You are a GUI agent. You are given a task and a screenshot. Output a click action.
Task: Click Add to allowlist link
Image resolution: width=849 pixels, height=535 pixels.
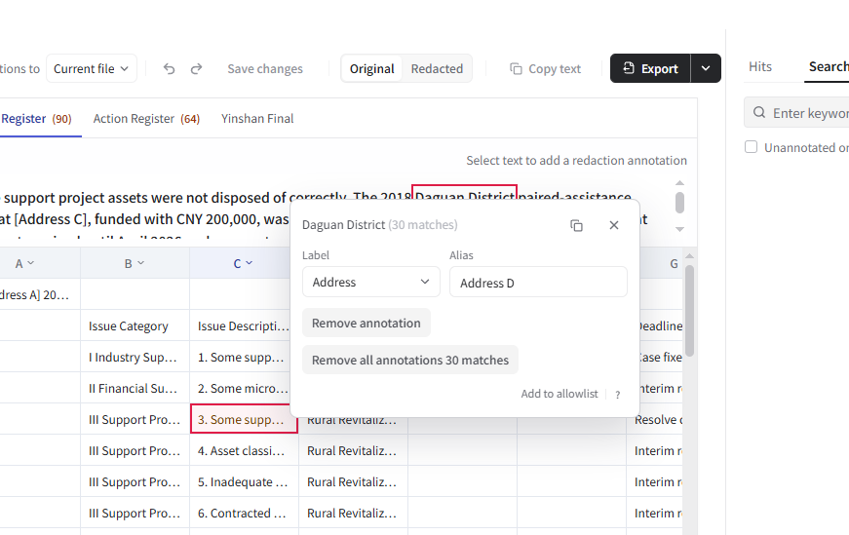click(x=560, y=394)
